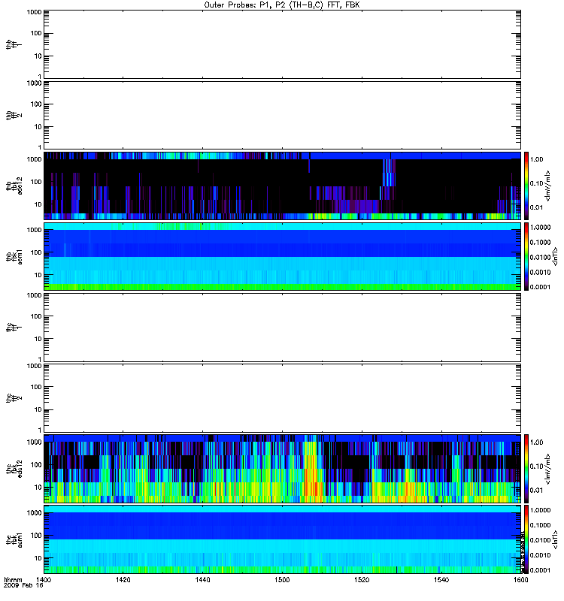564x601 pixels.
Task: Click the "thc fff 2" y-axis label
Action: [x=14, y=398]
